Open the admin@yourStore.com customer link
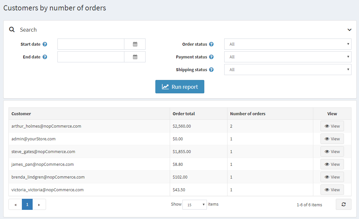Viewport: 359px width, 219px height. pyautogui.click(x=33, y=139)
